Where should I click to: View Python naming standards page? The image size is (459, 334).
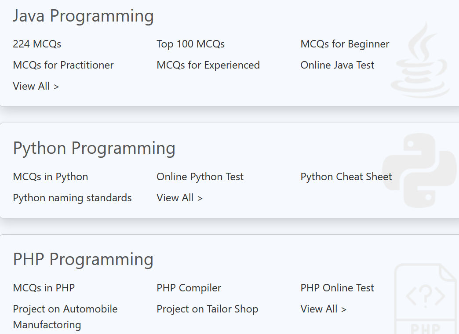coord(72,198)
